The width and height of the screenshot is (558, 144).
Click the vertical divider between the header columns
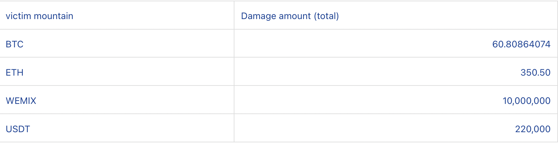coord(234,15)
